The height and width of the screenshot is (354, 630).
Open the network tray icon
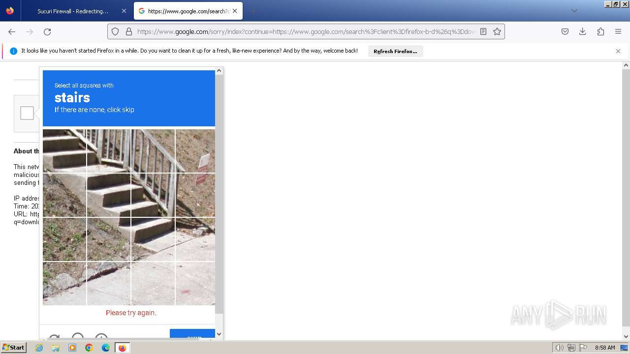click(x=571, y=348)
